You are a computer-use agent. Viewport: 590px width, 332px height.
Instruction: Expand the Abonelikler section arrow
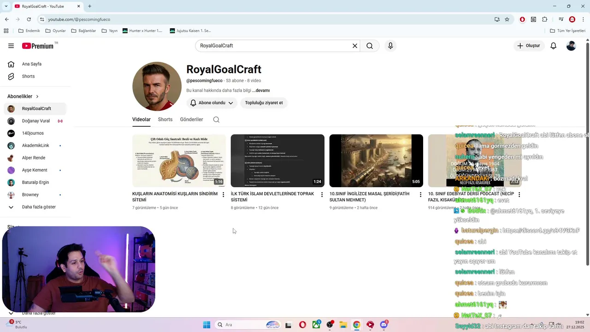[37, 96]
